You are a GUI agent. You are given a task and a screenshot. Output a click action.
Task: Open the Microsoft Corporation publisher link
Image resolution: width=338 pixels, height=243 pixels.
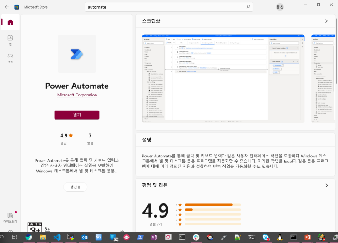tap(77, 95)
